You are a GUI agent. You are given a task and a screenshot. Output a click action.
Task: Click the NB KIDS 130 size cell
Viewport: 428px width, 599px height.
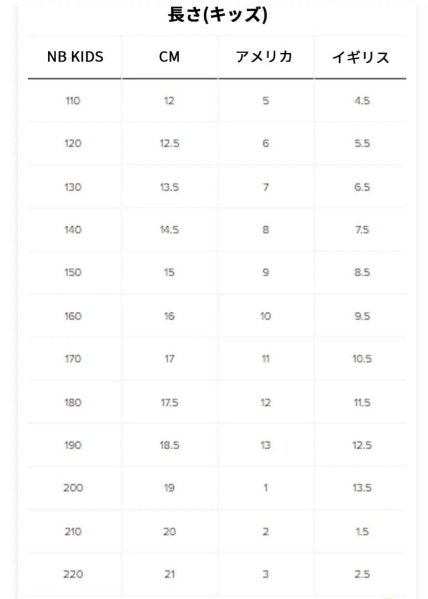[x=73, y=187]
